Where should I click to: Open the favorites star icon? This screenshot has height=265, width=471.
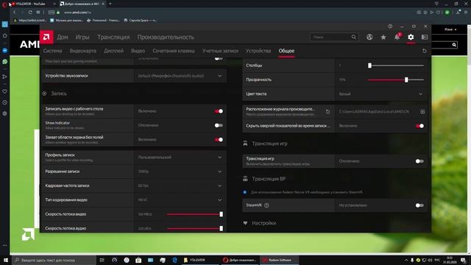(383, 38)
